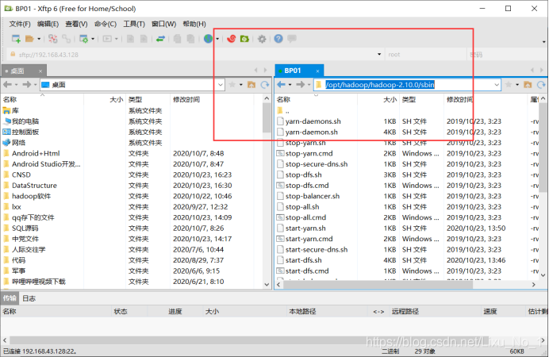Select DataStructure folder in local list
Viewport: 549px width, 357px height.
pos(34,186)
